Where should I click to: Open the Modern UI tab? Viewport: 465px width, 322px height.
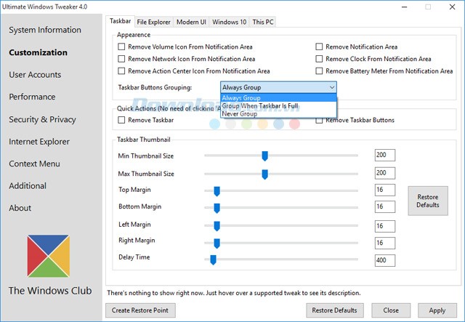[192, 22]
